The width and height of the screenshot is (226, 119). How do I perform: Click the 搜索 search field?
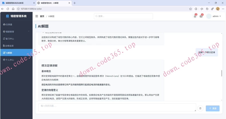[x=123, y=16]
